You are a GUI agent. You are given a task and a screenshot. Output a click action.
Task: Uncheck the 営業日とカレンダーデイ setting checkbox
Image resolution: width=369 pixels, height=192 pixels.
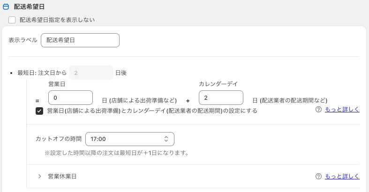[x=39, y=111]
